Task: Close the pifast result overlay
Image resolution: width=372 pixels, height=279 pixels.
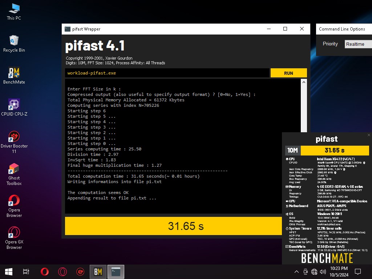Action: (369, 135)
